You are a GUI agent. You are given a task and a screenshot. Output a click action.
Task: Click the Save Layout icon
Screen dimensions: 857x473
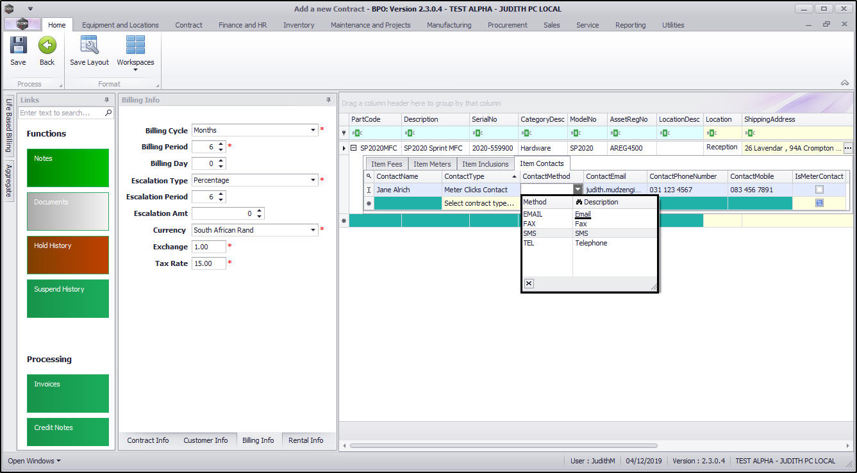pos(89,46)
